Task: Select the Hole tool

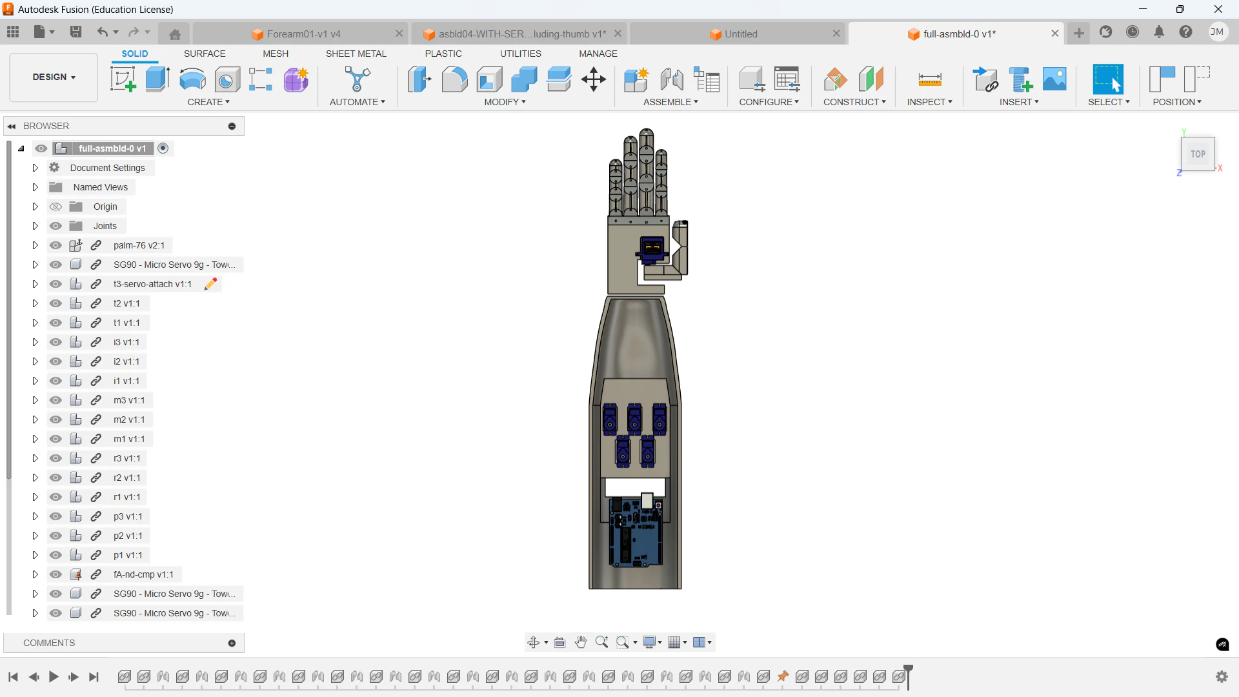Action: 227,79
